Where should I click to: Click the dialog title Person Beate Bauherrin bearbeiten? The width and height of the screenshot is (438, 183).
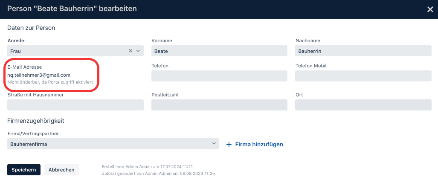72,9
